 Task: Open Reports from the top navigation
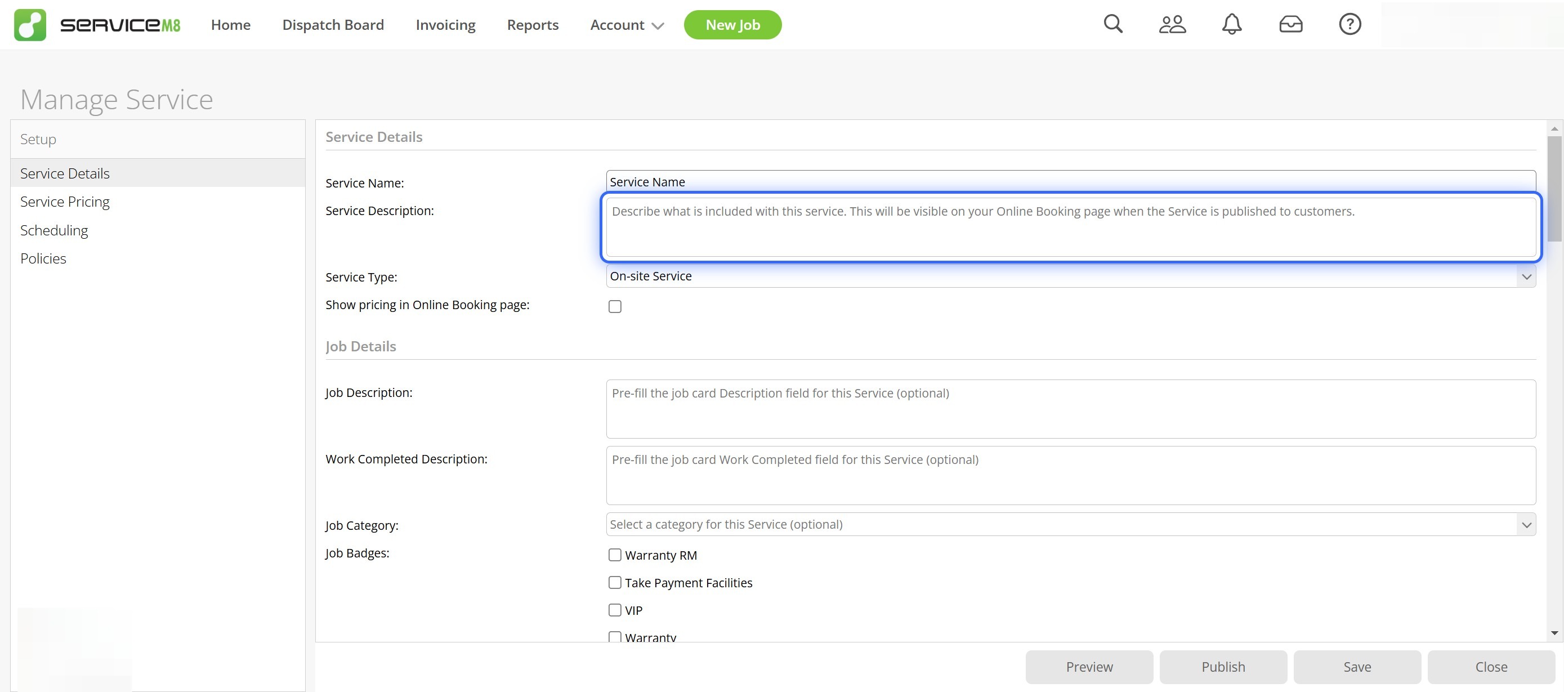533,25
